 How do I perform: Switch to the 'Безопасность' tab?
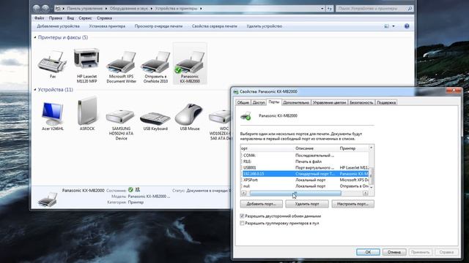(361, 102)
